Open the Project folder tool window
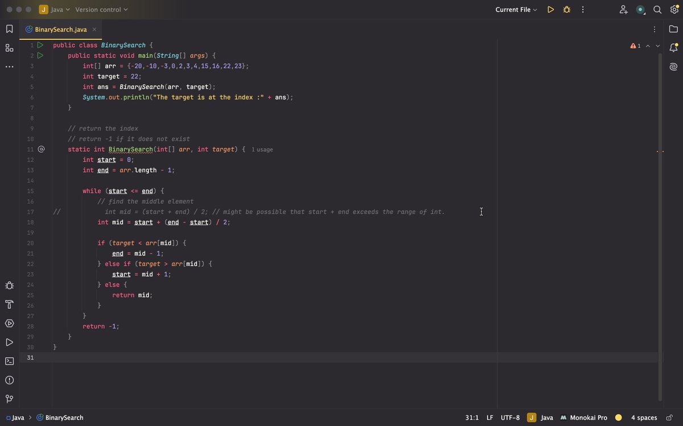The image size is (683, 426). click(x=673, y=29)
